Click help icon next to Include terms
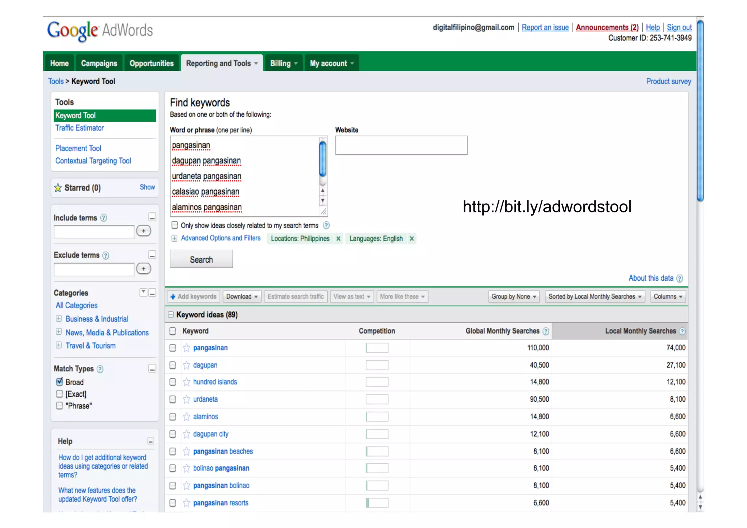Image resolution: width=747 pixels, height=528 pixels. 104,218
